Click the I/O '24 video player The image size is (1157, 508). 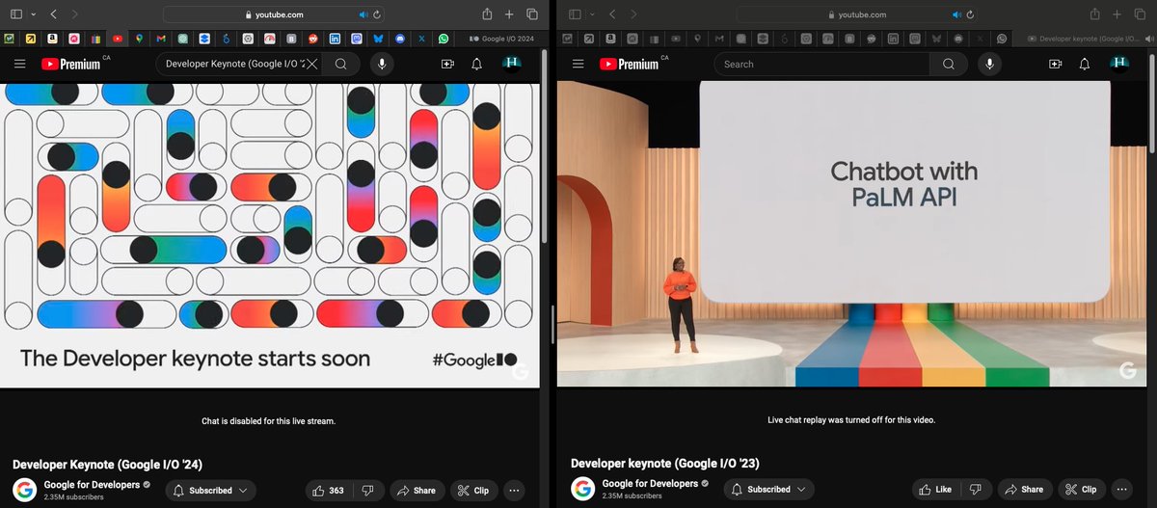(x=270, y=235)
